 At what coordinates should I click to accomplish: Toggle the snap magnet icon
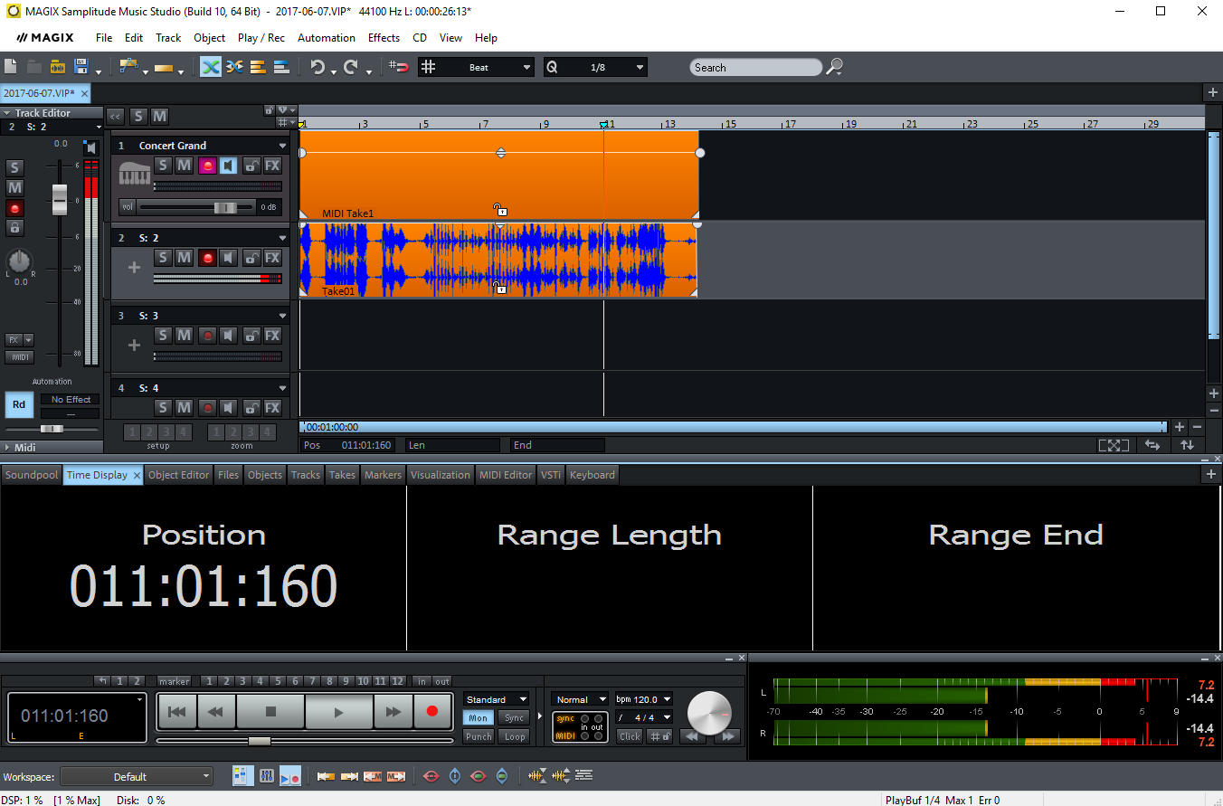(399, 67)
